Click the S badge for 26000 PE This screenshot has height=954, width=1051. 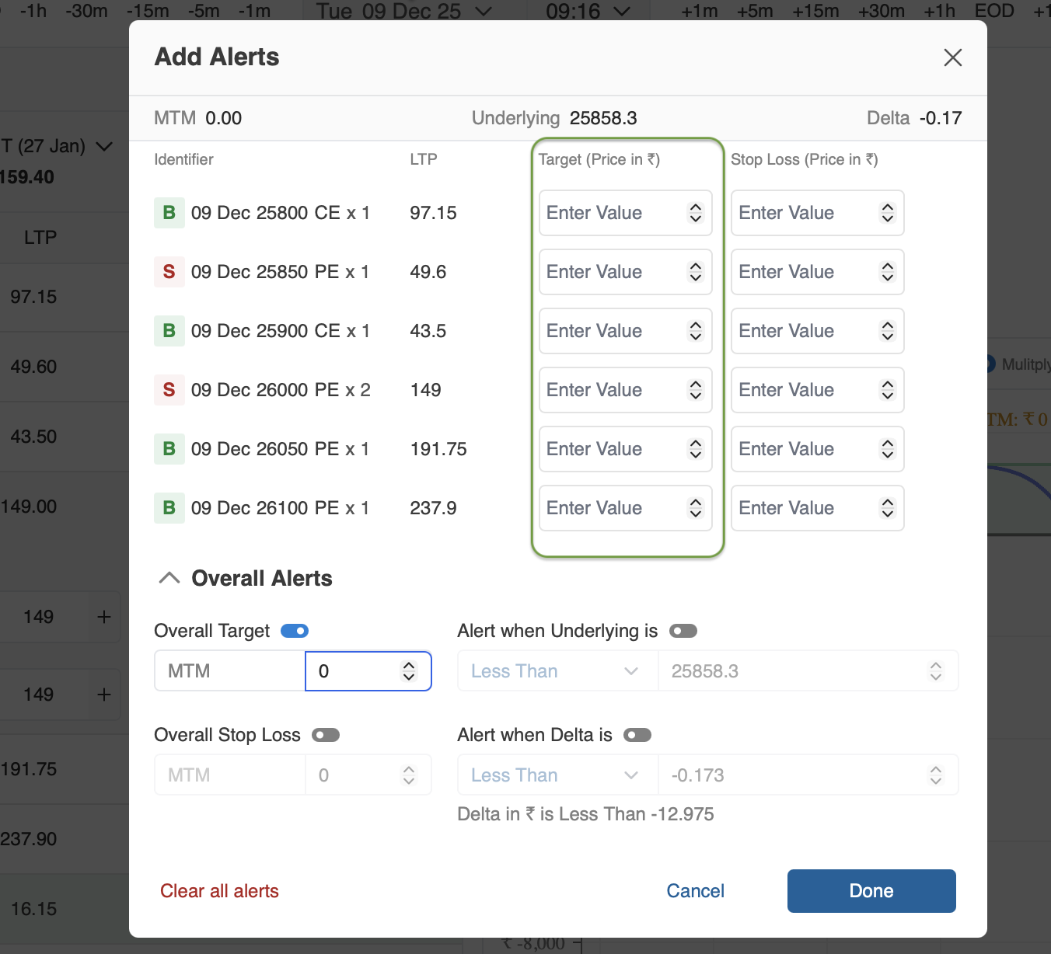click(x=169, y=390)
